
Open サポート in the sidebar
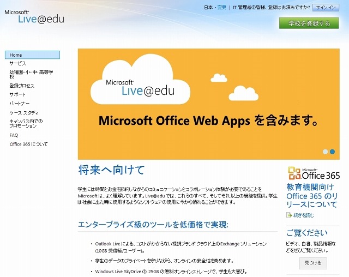pyautogui.click(x=17, y=94)
